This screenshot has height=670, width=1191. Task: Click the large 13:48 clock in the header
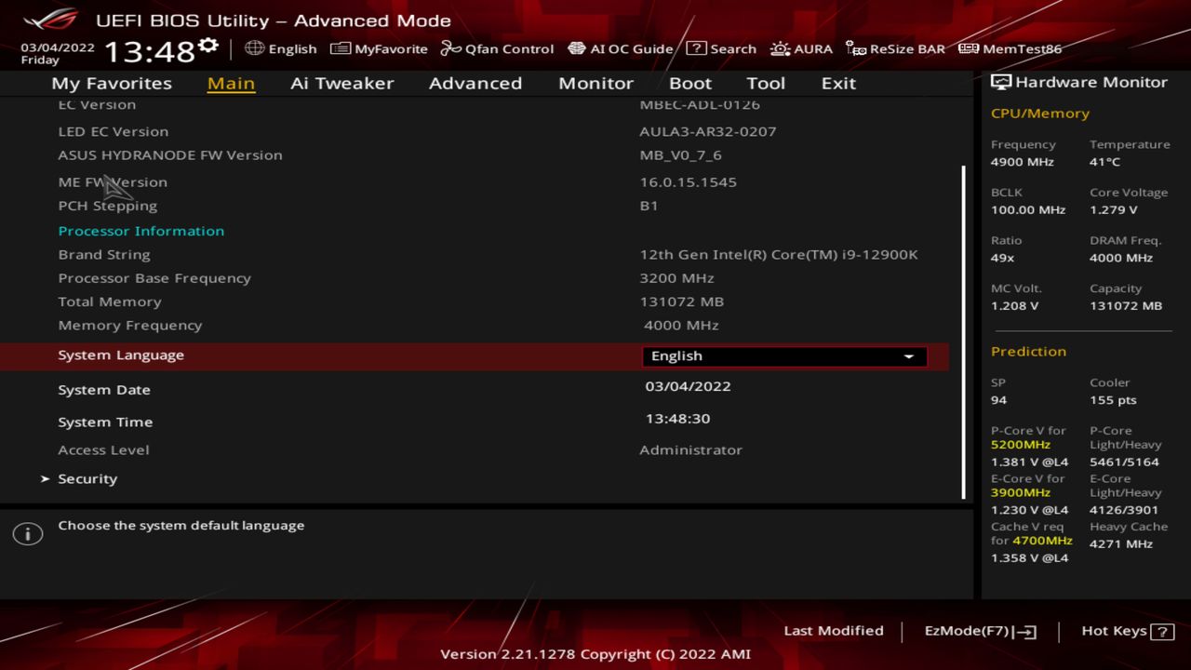pyautogui.click(x=150, y=51)
